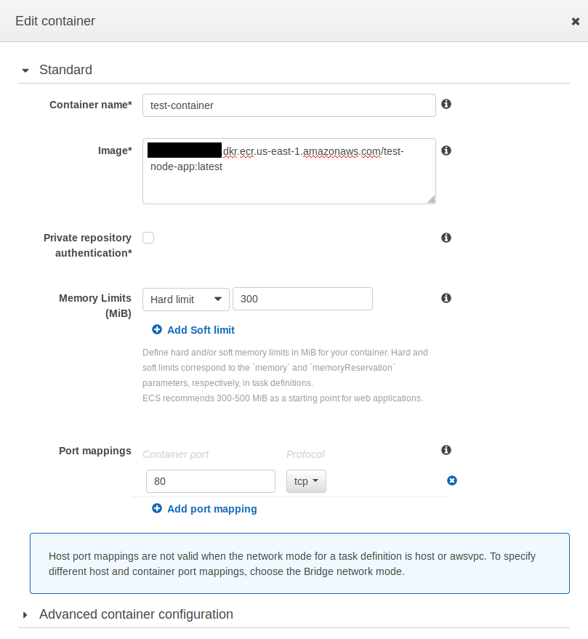Click the Port mappings info icon
This screenshot has height=639, width=588.
446,451
